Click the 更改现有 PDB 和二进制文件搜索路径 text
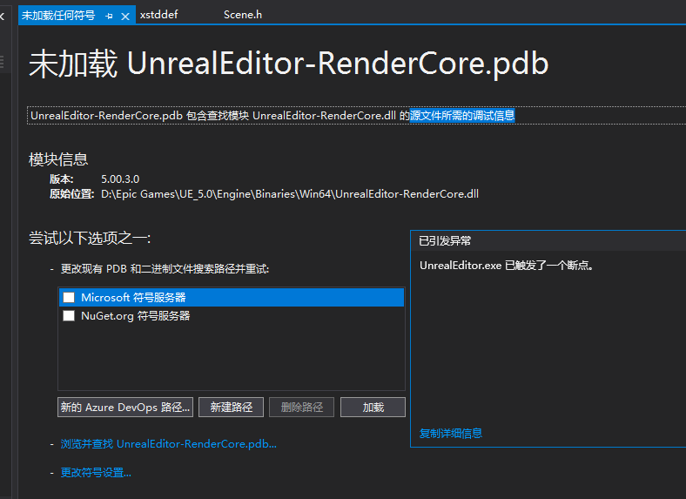This screenshot has width=686, height=499. coord(165,269)
